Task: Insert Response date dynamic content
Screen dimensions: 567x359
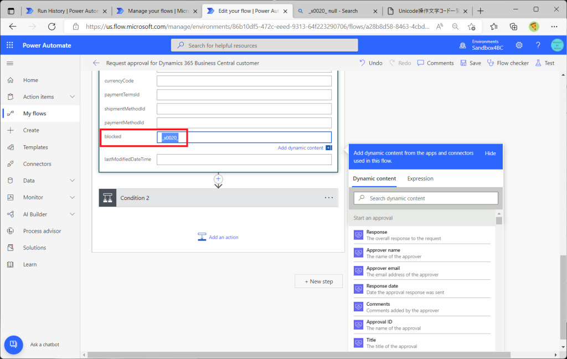Action: (x=421, y=289)
